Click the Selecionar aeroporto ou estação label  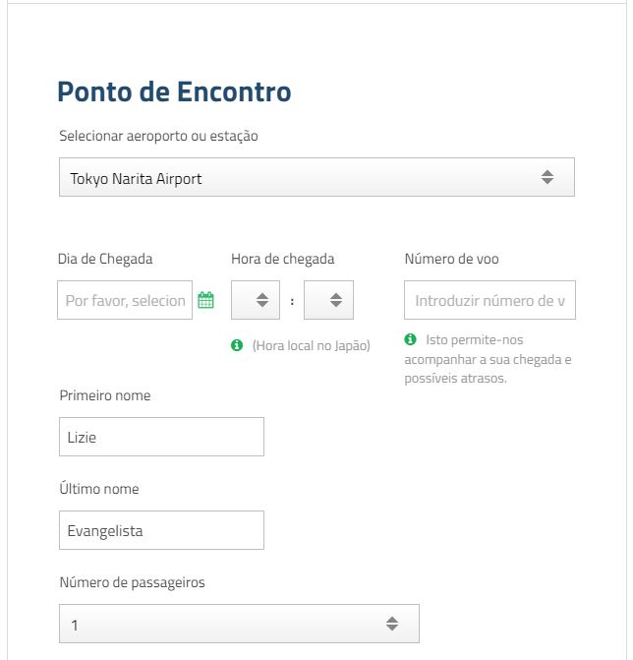(158, 136)
